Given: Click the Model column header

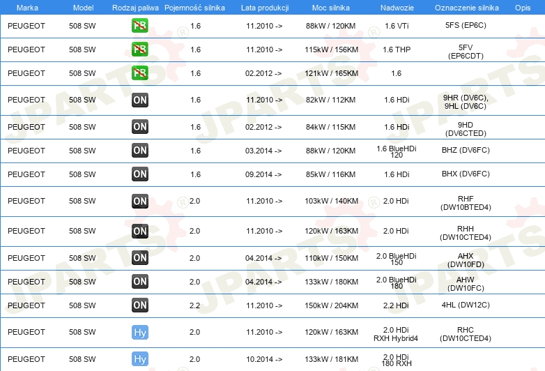Looking at the screenshot, I should (83, 8).
